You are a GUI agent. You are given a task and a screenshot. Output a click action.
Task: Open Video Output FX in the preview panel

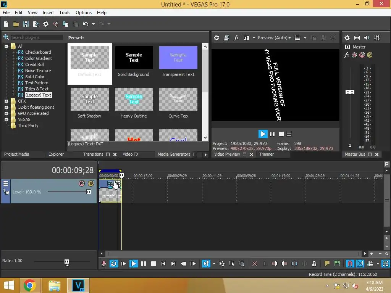(x=236, y=38)
